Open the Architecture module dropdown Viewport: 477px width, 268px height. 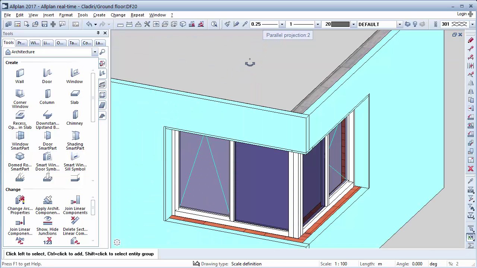pos(95,52)
